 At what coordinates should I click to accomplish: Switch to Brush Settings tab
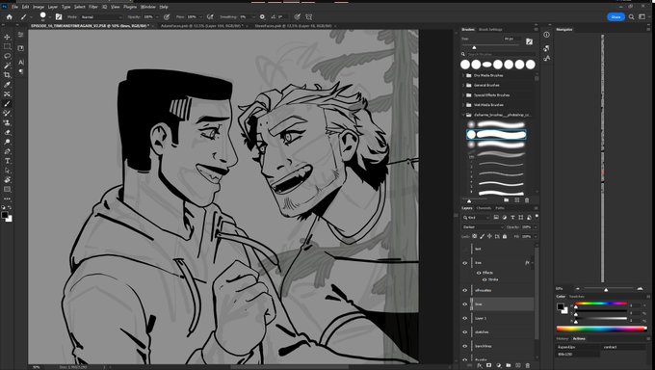[x=490, y=29]
